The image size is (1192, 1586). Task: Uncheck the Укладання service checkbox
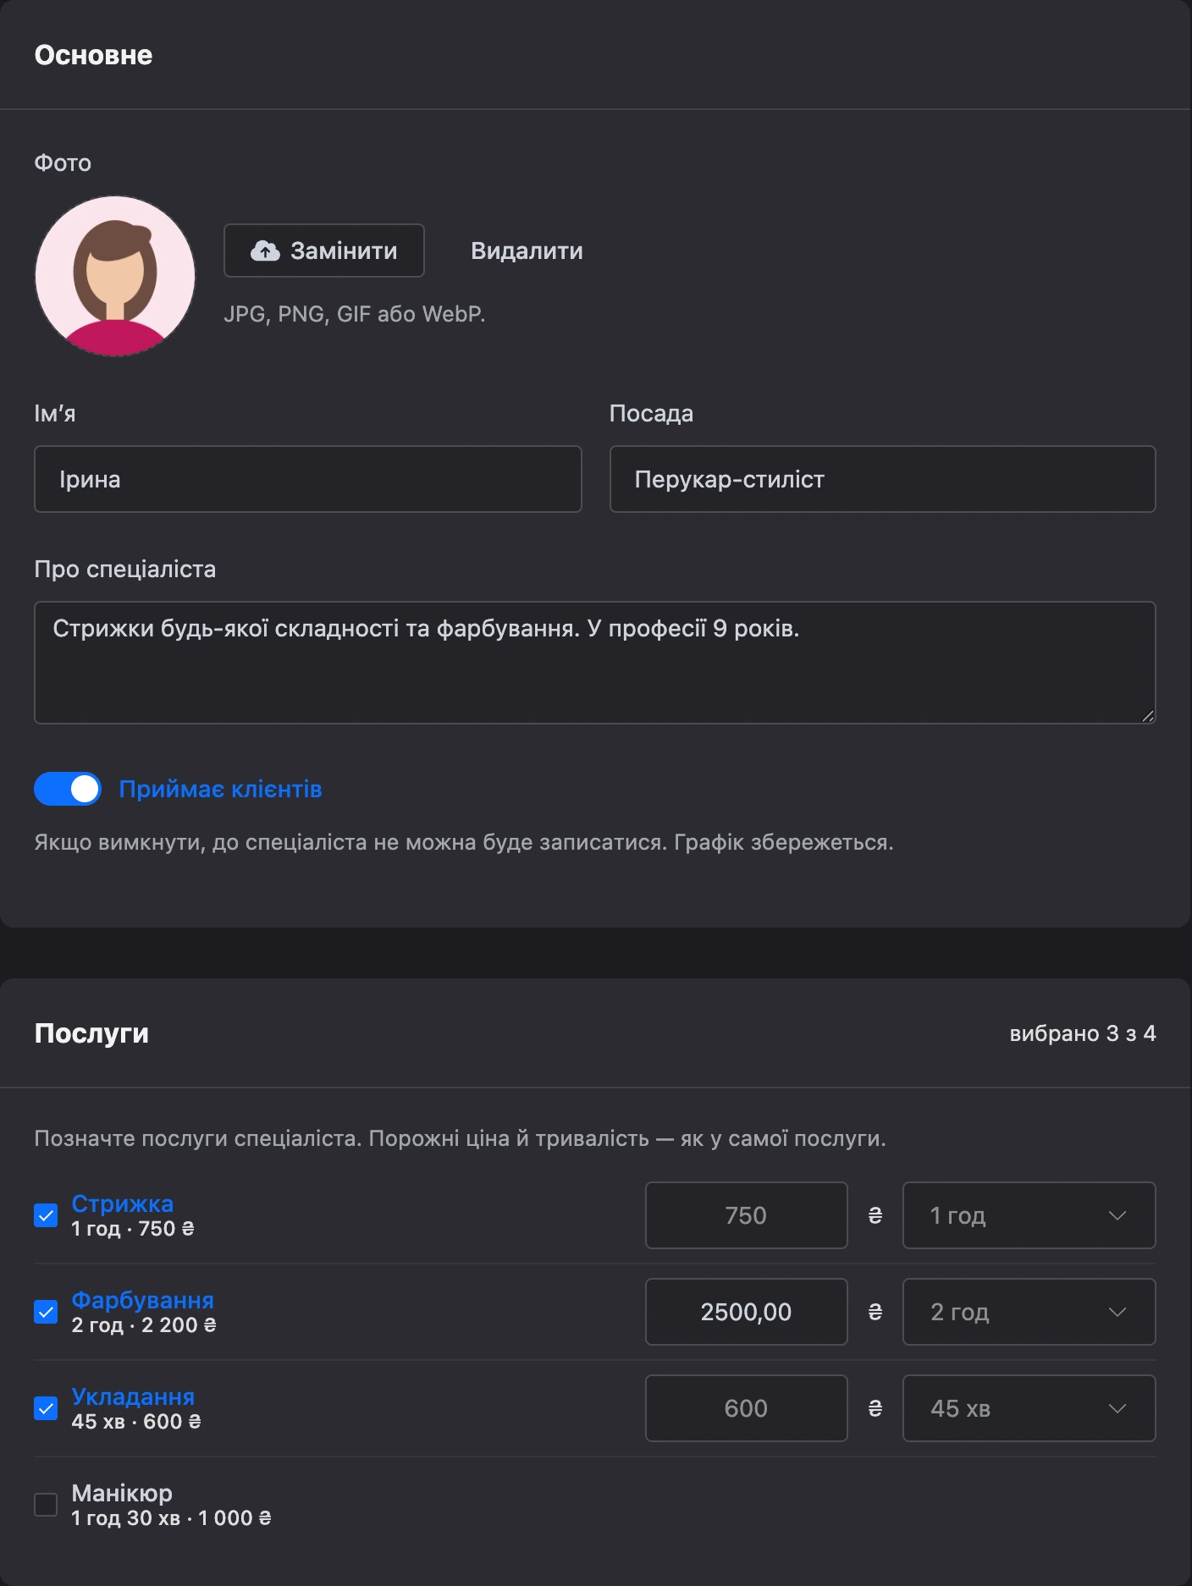(x=46, y=1408)
